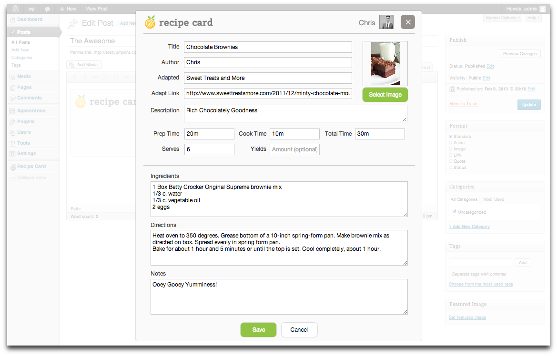Click Add New under Posts
This screenshot has width=557, height=356.
pos(20,50)
